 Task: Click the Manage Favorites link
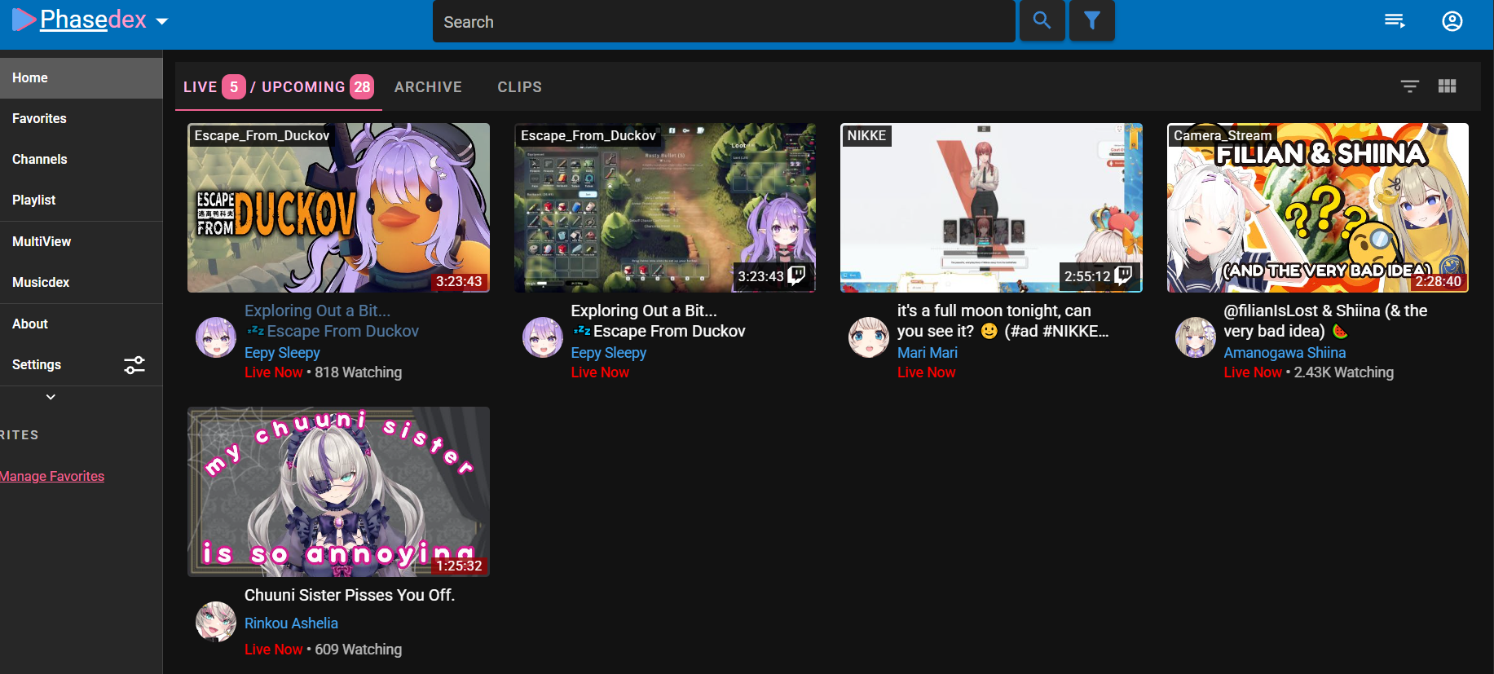coord(52,476)
